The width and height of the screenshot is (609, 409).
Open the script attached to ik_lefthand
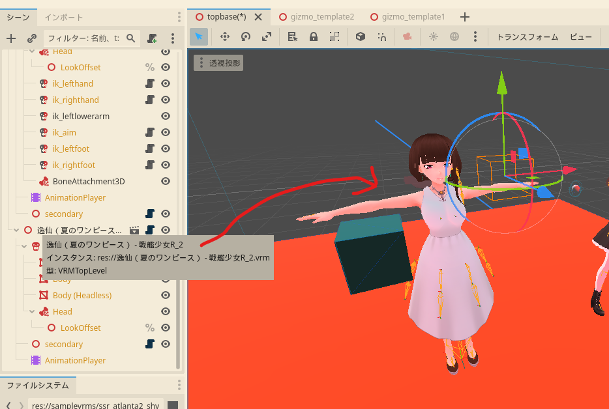tap(149, 83)
